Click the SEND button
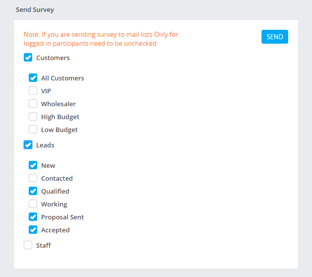This screenshot has height=277, width=312. [x=275, y=37]
